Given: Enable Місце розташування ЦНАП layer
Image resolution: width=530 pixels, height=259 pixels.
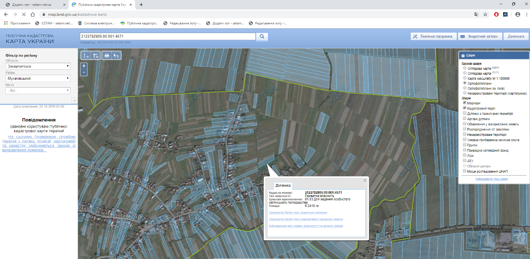Looking at the screenshot, I should 465,171.
